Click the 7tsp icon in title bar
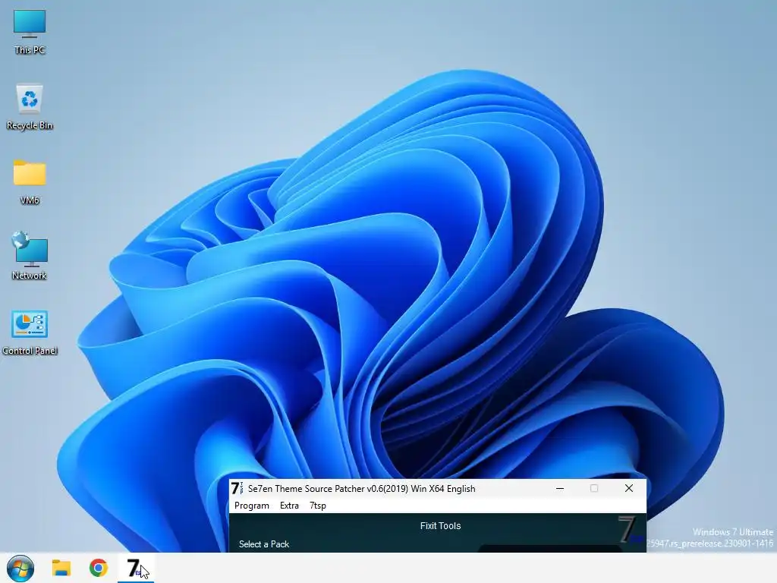The image size is (777, 583). click(x=238, y=488)
